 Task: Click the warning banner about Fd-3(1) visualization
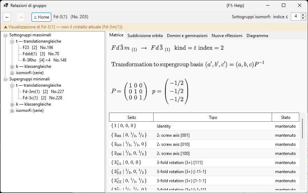(154, 27)
